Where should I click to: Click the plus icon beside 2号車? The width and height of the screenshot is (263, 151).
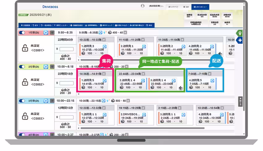coord(52,67)
